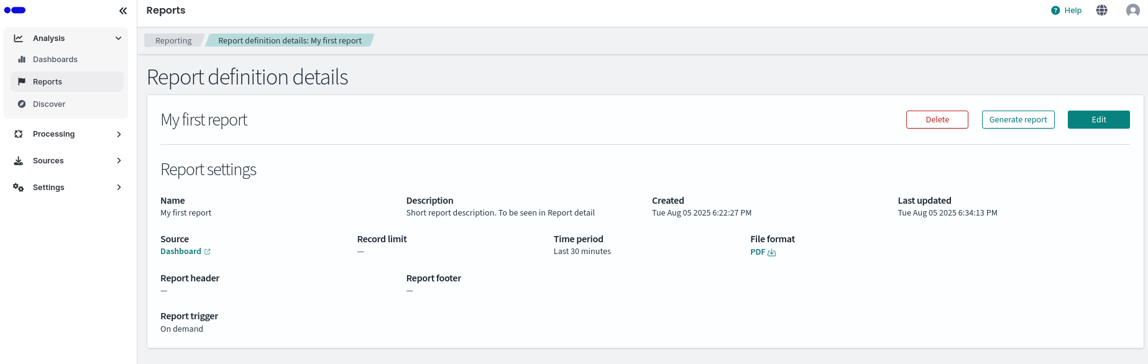Click the Dashboards bar chart icon
This screenshot has width=1148, height=364.
(22, 60)
